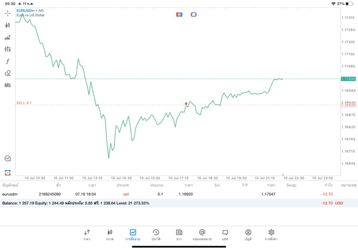This screenshot has width=358, height=250.
Task: Tap the red sell entry marker on chart
Action: (x=186, y=103)
